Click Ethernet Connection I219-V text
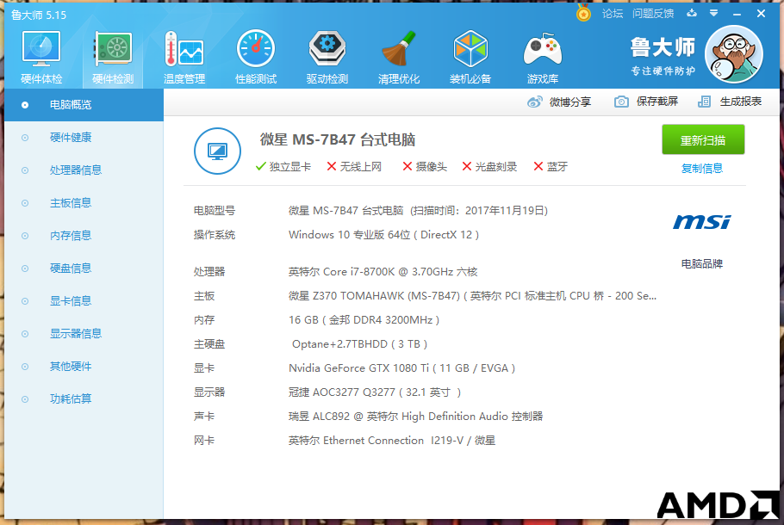 391,441
